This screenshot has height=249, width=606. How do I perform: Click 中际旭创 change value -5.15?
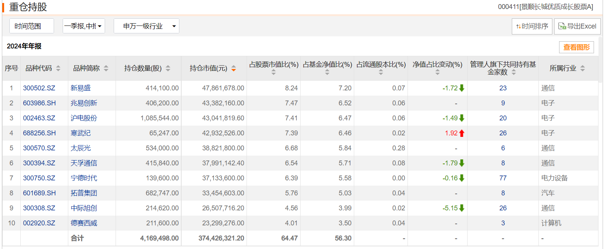(450, 208)
